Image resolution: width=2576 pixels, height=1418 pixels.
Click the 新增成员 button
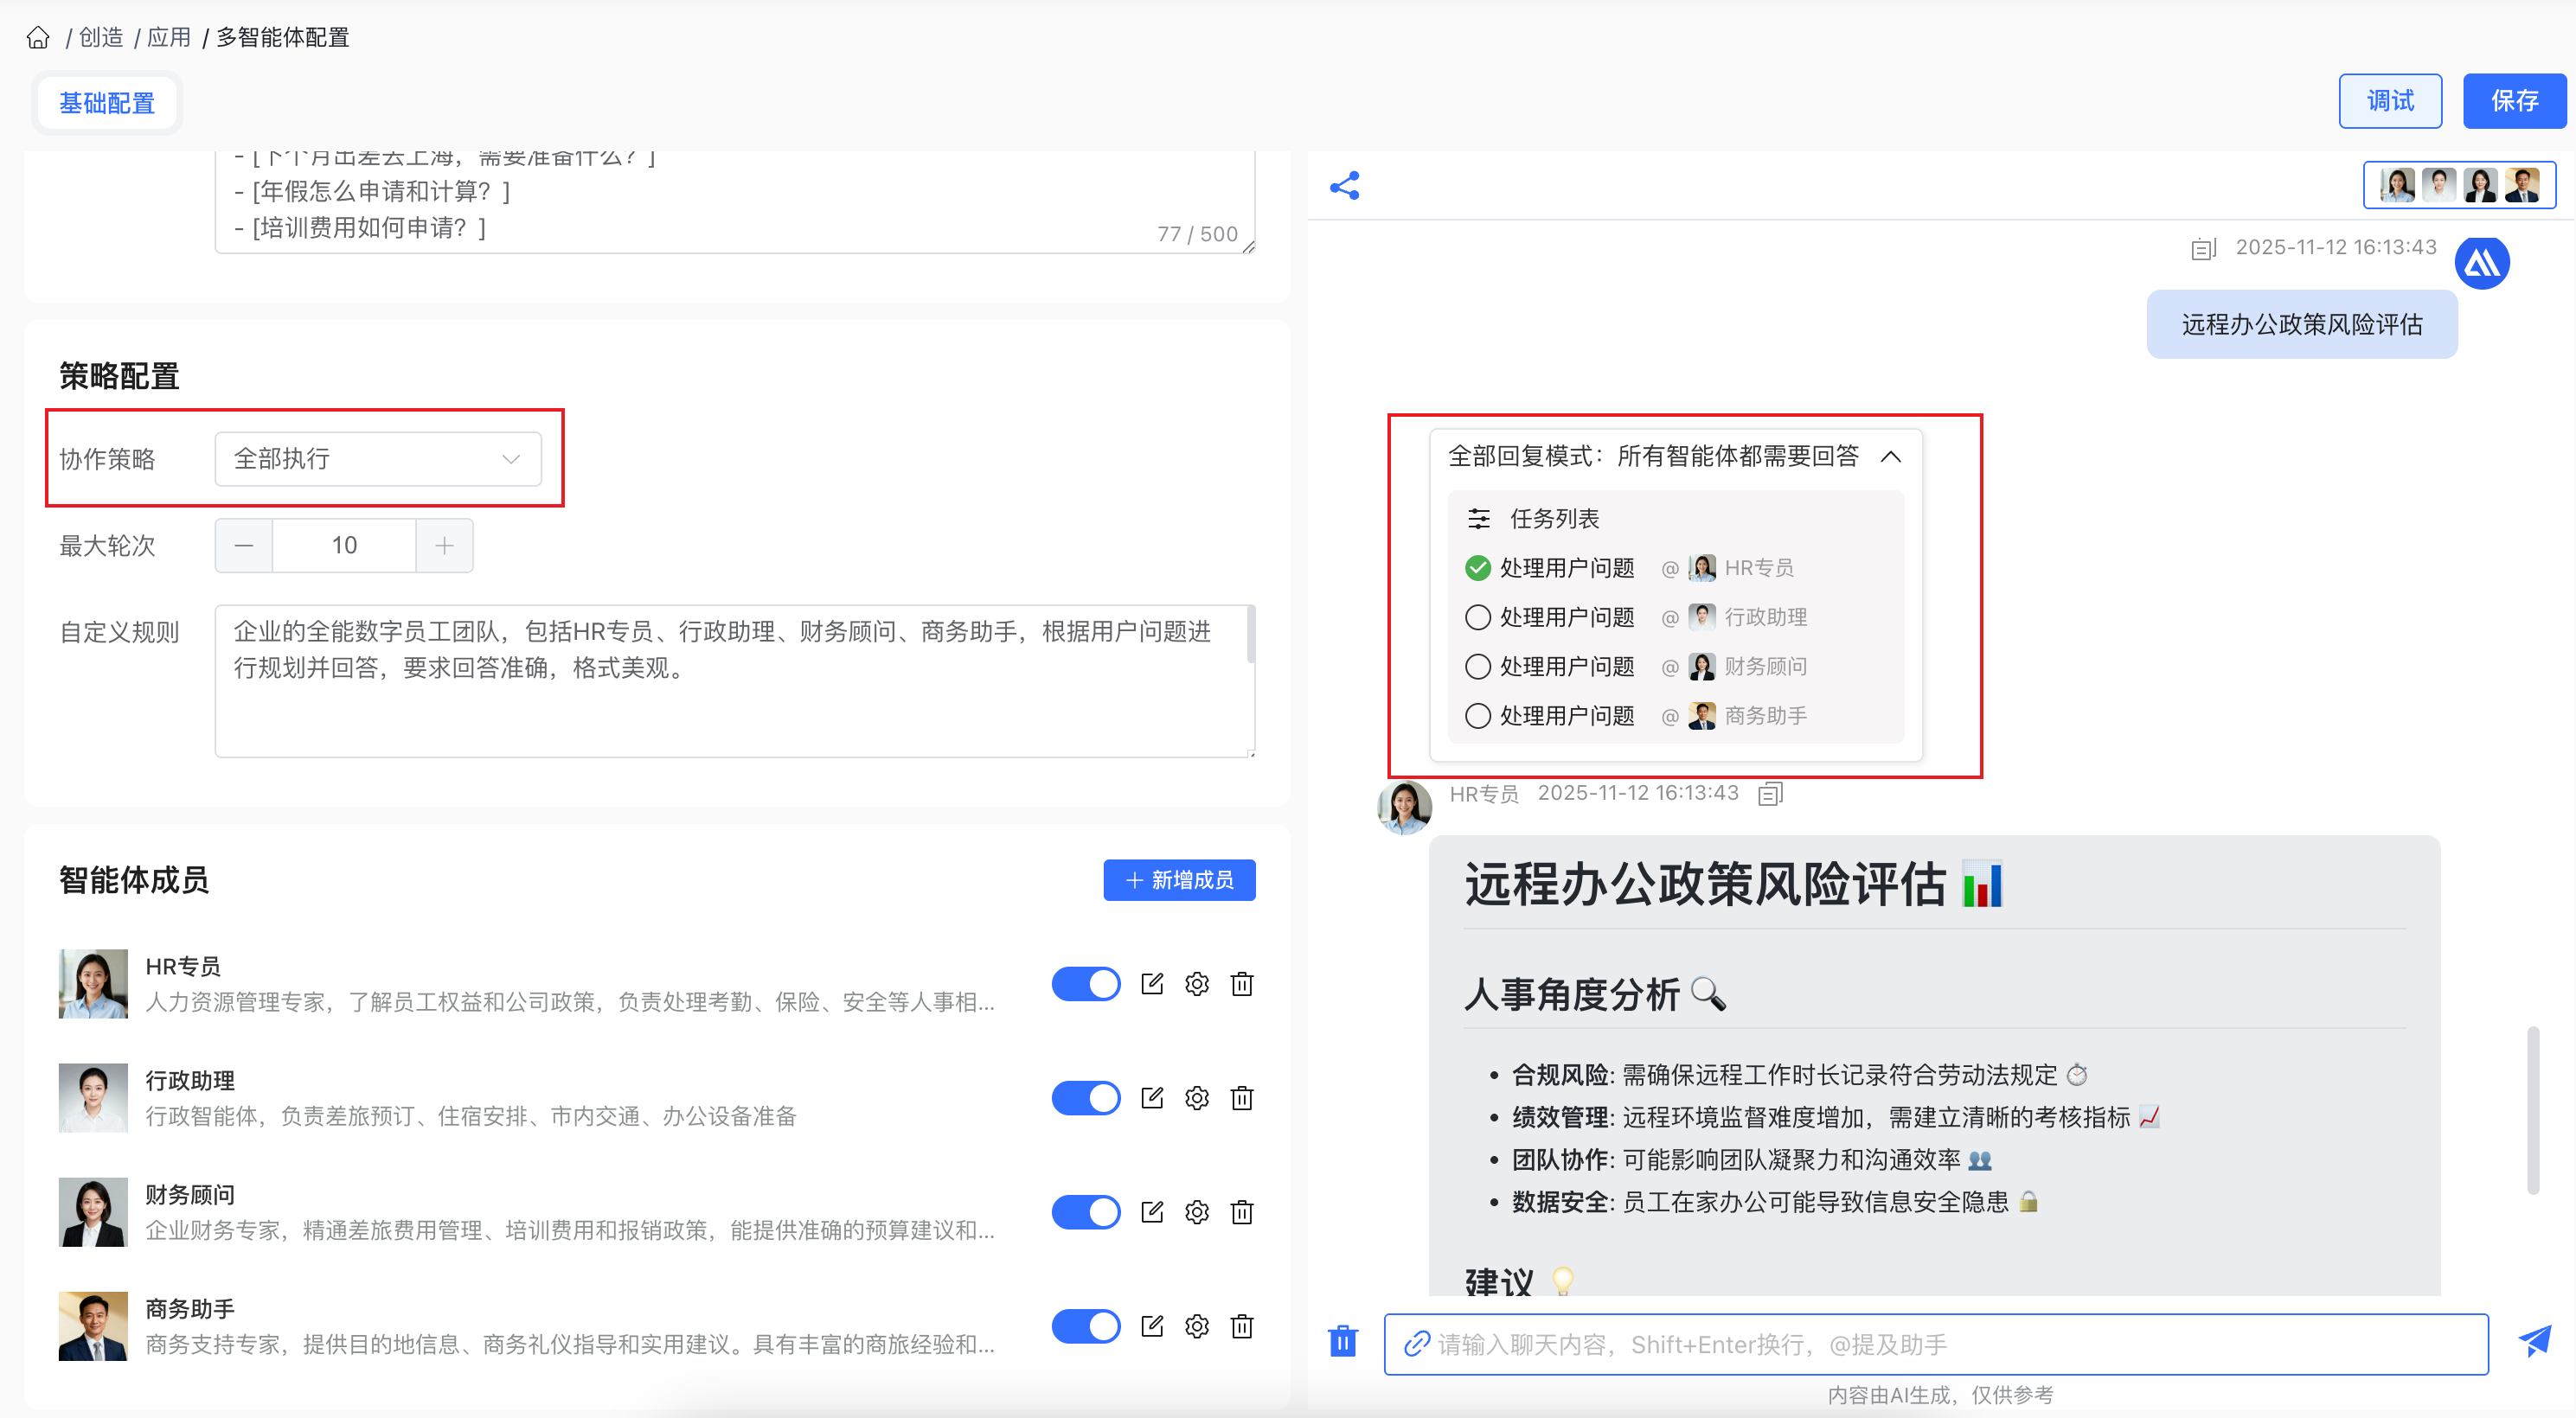1179,880
